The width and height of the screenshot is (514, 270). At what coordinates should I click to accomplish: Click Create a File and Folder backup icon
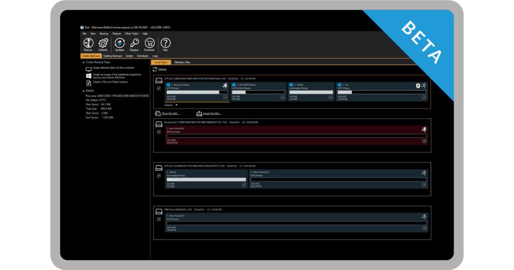pos(88,83)
